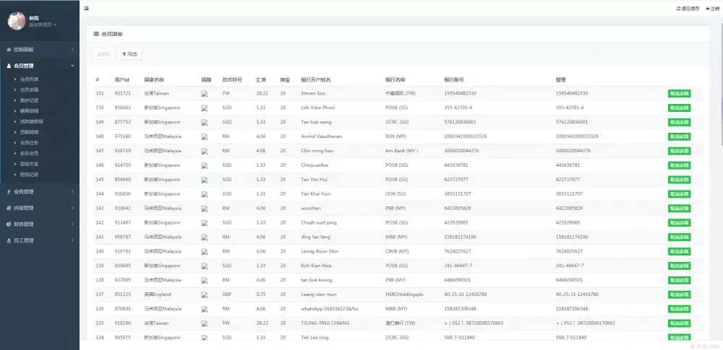
Task: Click the list icon beside 会员国家 title
Action: [96, 34]
